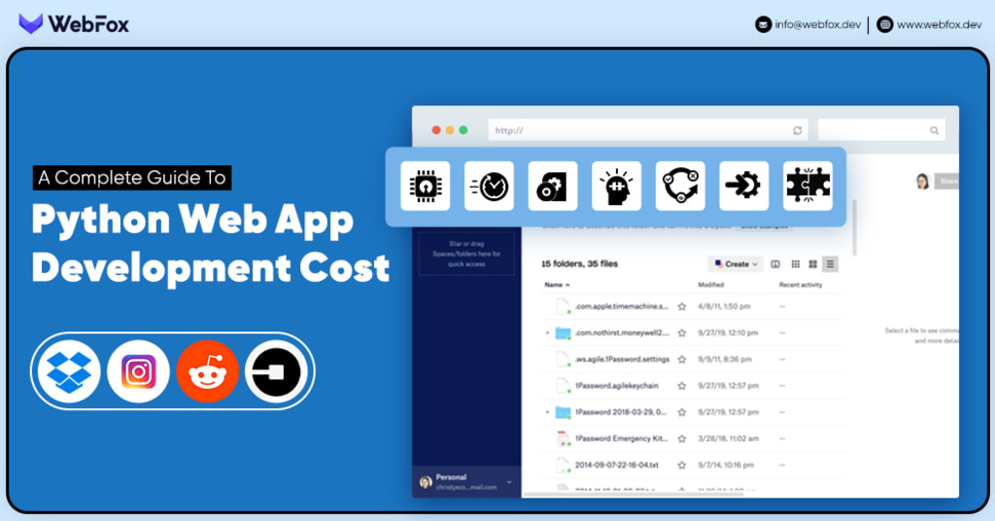Click the WebFox logo
Screen dimensions: 995x521
74,24
